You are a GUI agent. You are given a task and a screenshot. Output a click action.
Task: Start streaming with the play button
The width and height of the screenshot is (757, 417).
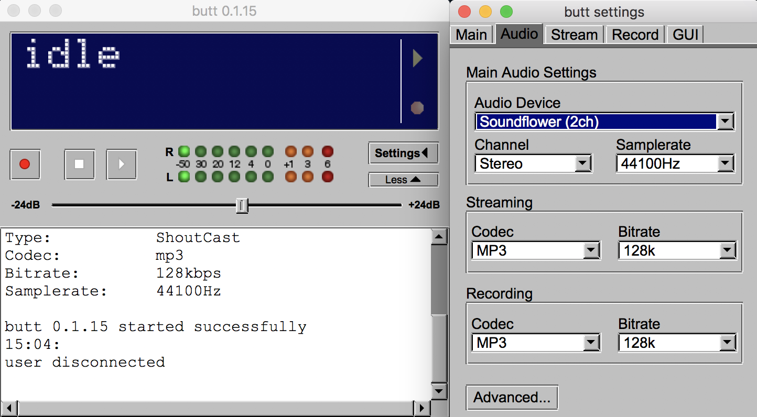122,164
